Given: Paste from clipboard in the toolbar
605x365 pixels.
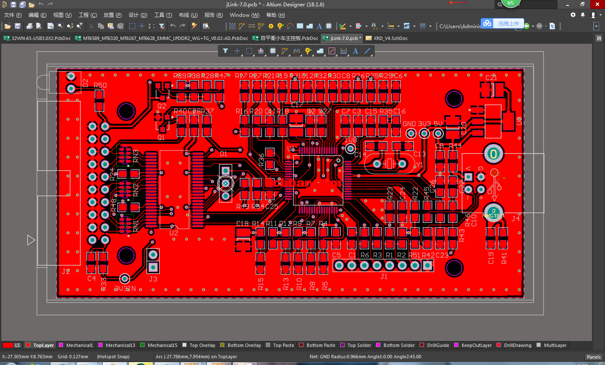Looking at the screenshot, I should (x=110, y=26).
